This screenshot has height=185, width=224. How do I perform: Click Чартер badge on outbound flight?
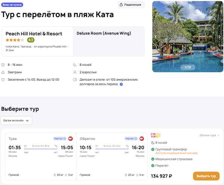59,139
